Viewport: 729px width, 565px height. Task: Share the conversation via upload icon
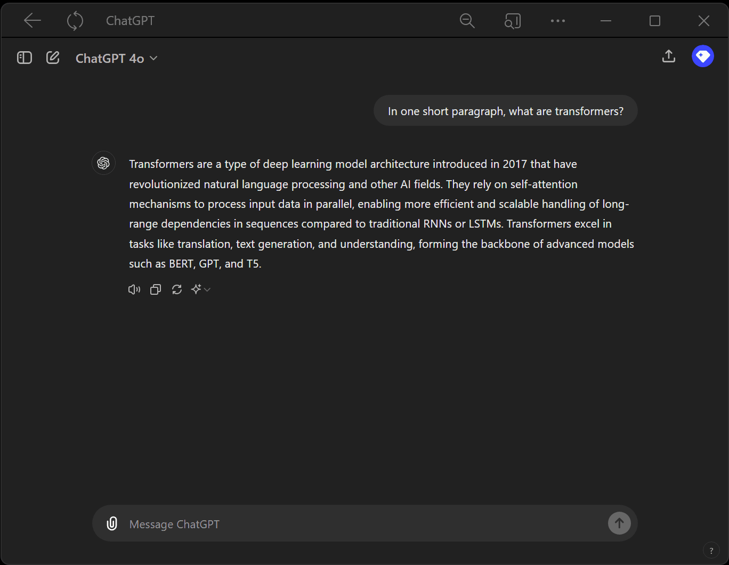point(669,56)
